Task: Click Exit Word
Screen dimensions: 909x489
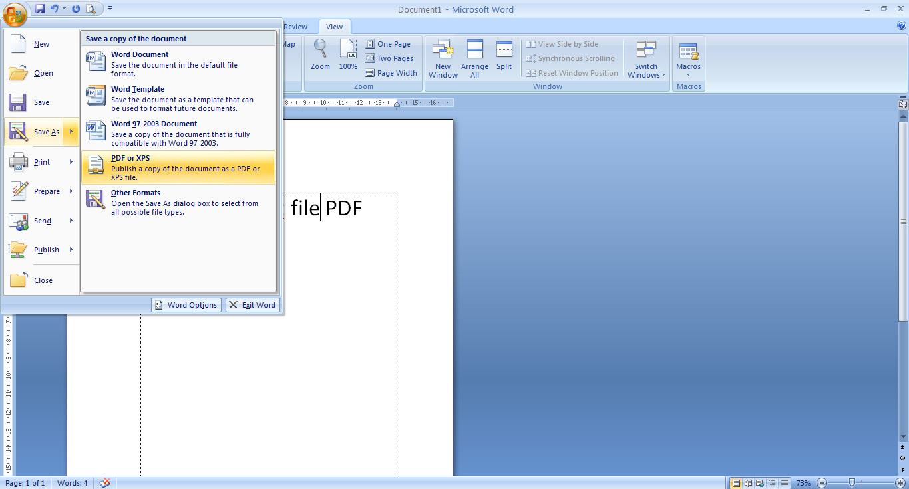Action: (x=253, y=305)
